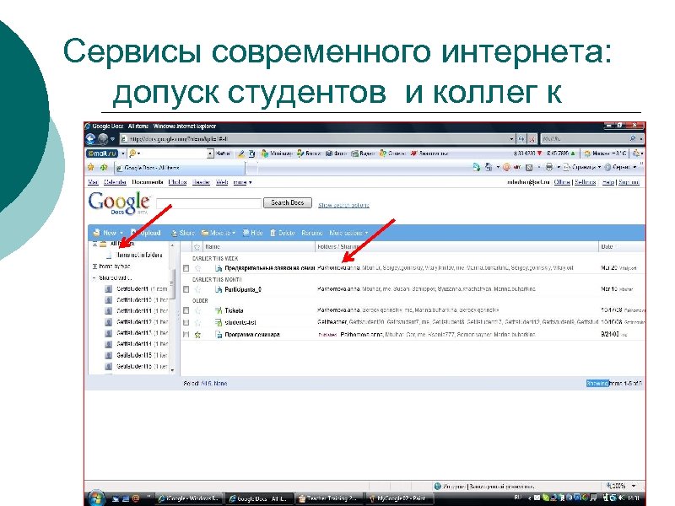Click the Hide button in toolbar
675x506 pixels.
252,233
